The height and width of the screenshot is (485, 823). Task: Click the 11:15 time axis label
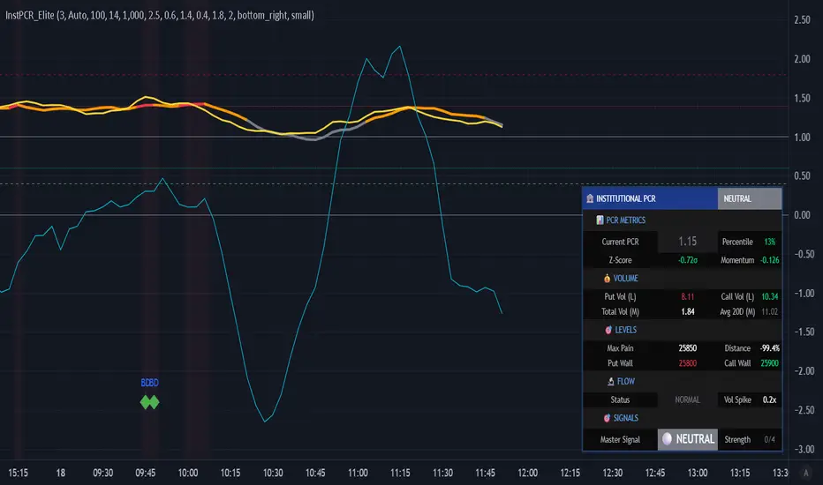400,473
